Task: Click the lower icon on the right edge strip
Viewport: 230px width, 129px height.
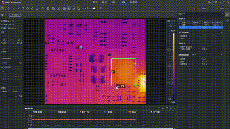Action: click(x=227, y=20)
